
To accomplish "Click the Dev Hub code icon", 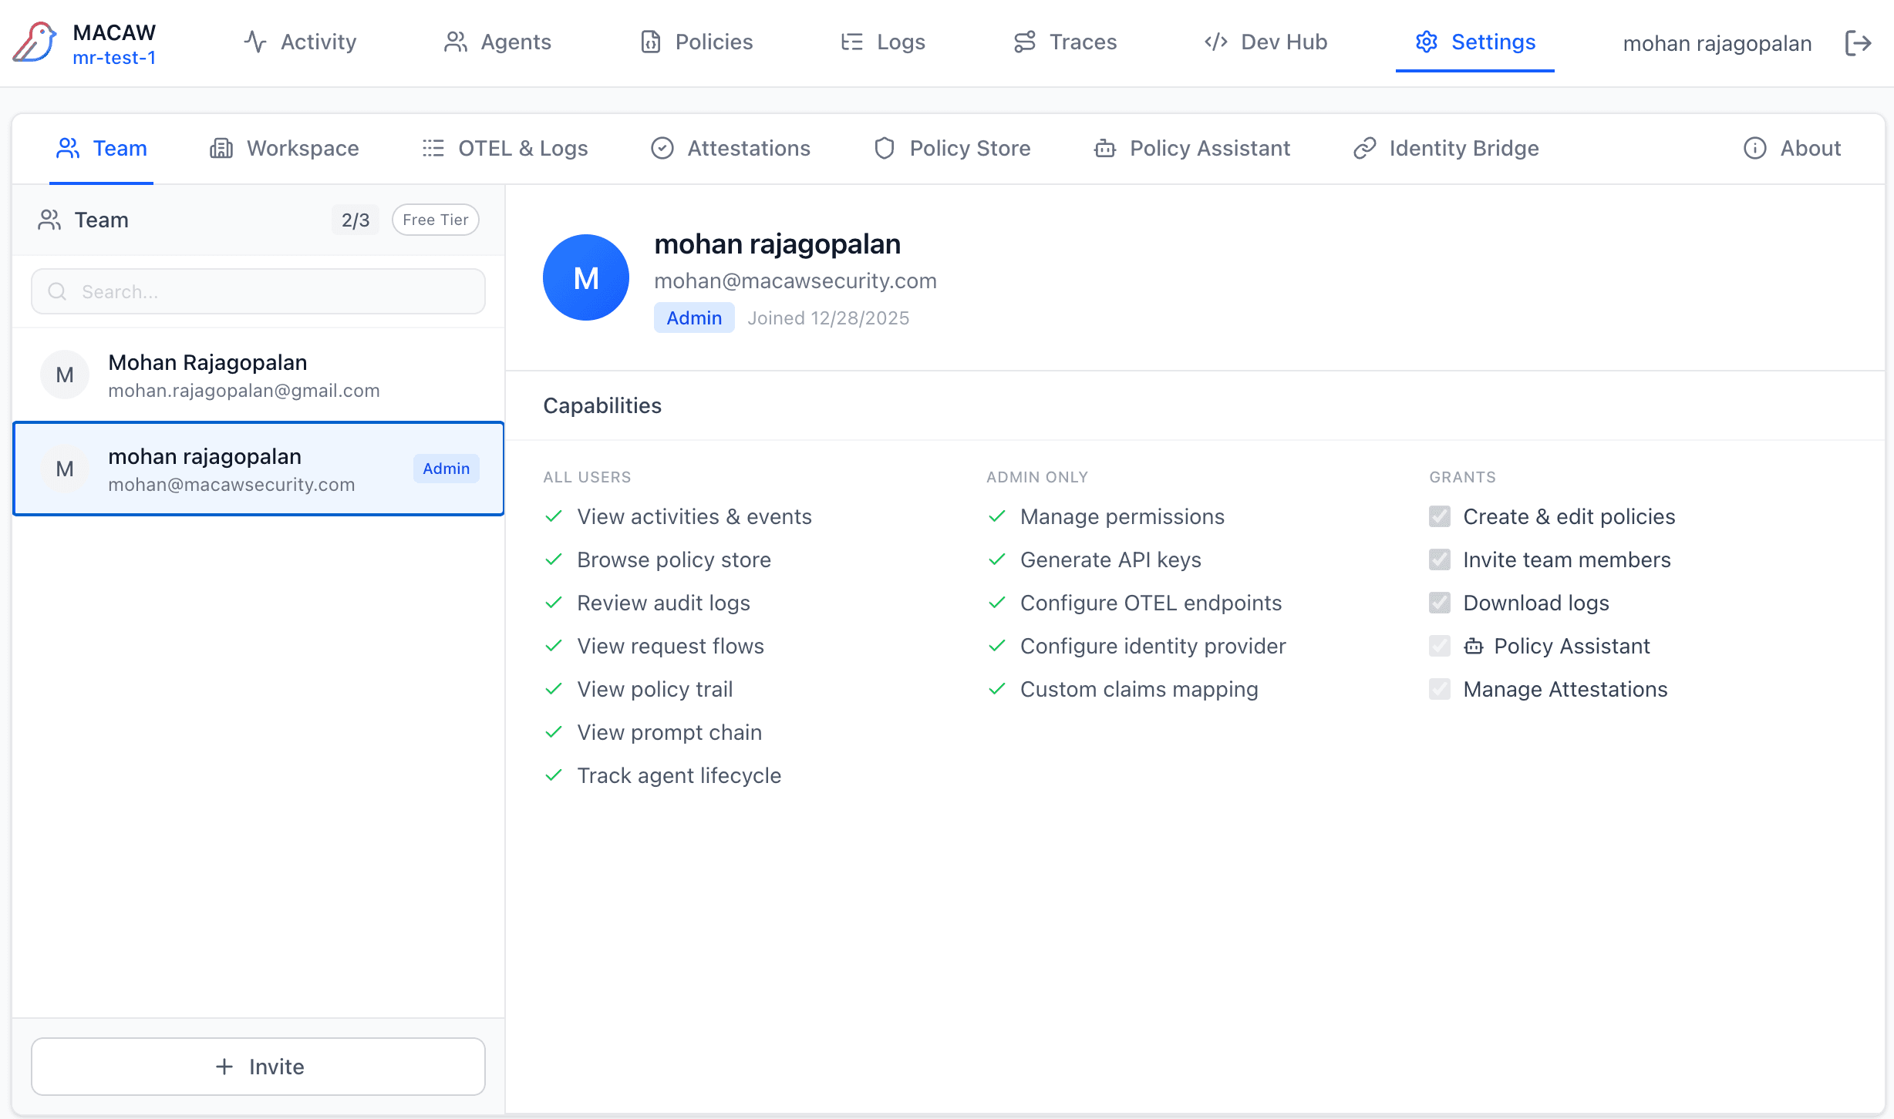I will (1216, 42).
